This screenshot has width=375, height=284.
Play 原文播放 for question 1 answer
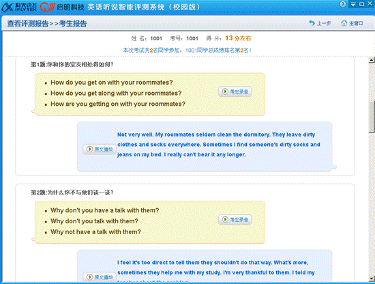(100, 150)
